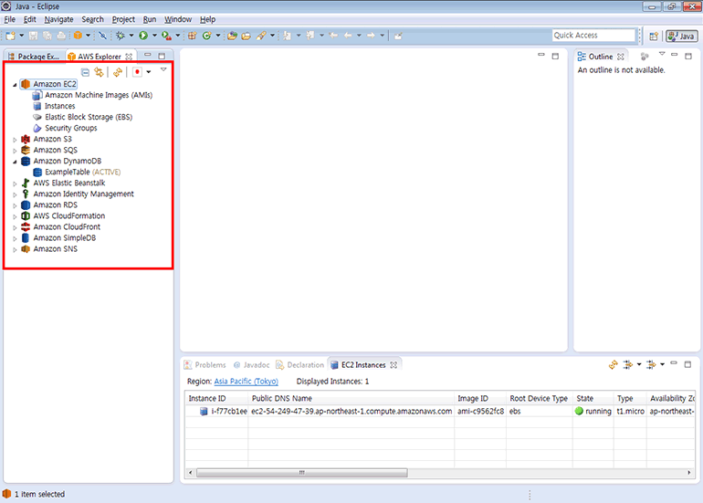Collapse the Amazon DynamoDB tree node

pyautogui.click(x=15, y=161)
